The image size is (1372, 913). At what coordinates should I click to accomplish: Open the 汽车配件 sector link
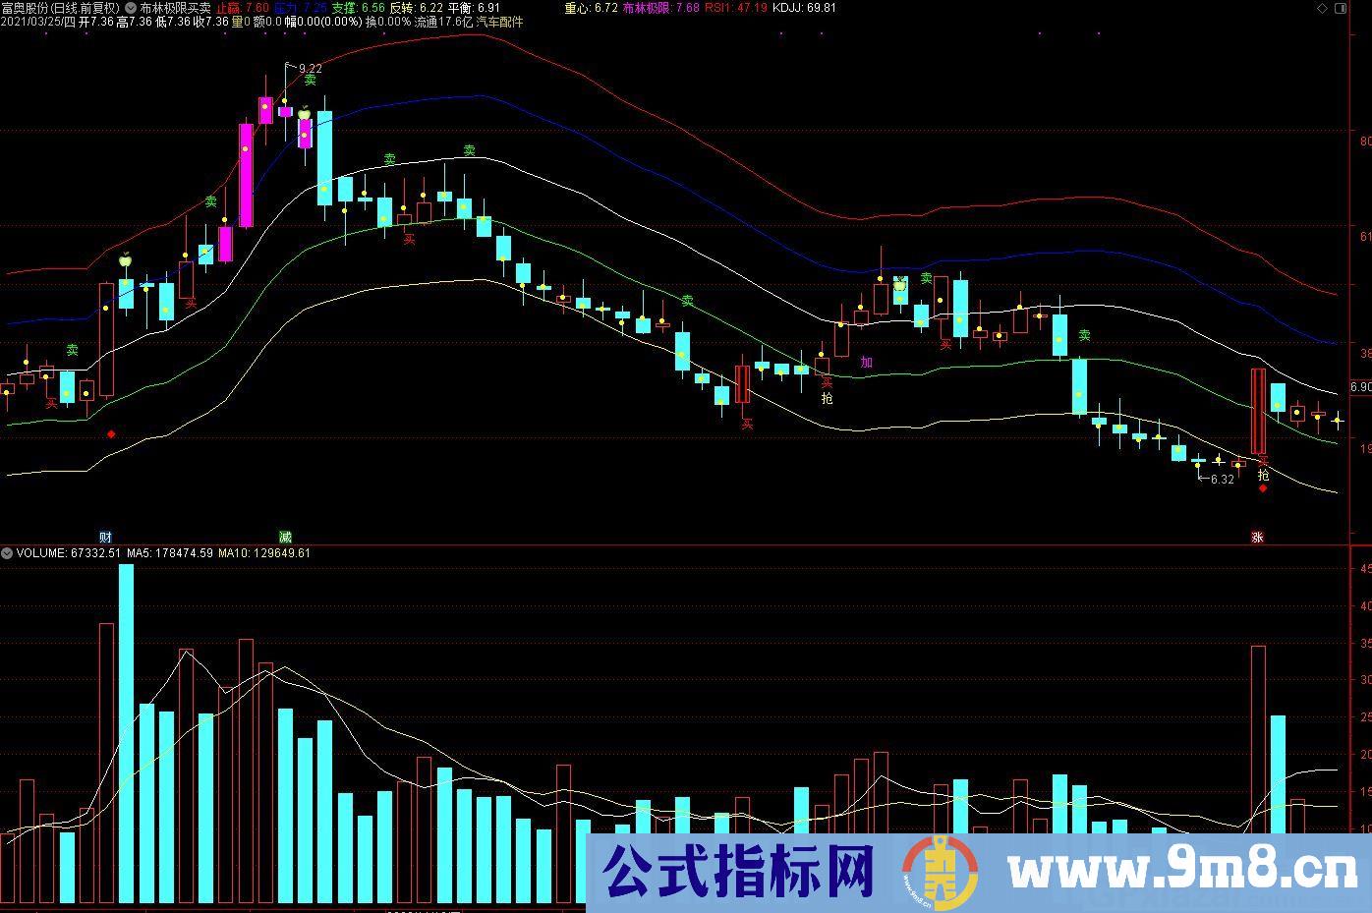pyautogui.click(x=499, y=22)
